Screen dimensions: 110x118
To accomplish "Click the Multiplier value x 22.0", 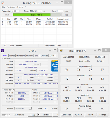I will tap(22, 96).
